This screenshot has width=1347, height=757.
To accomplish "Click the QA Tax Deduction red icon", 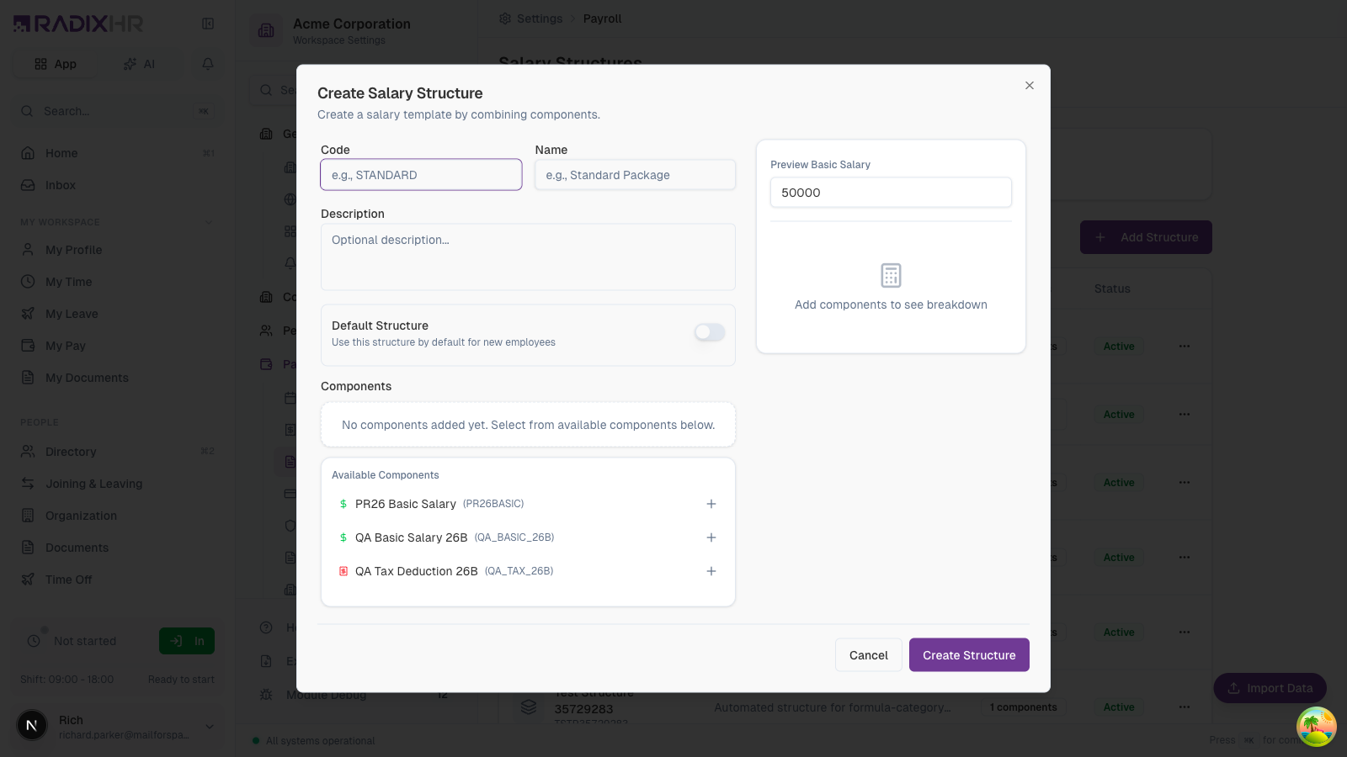I will (x=343, y=571).
